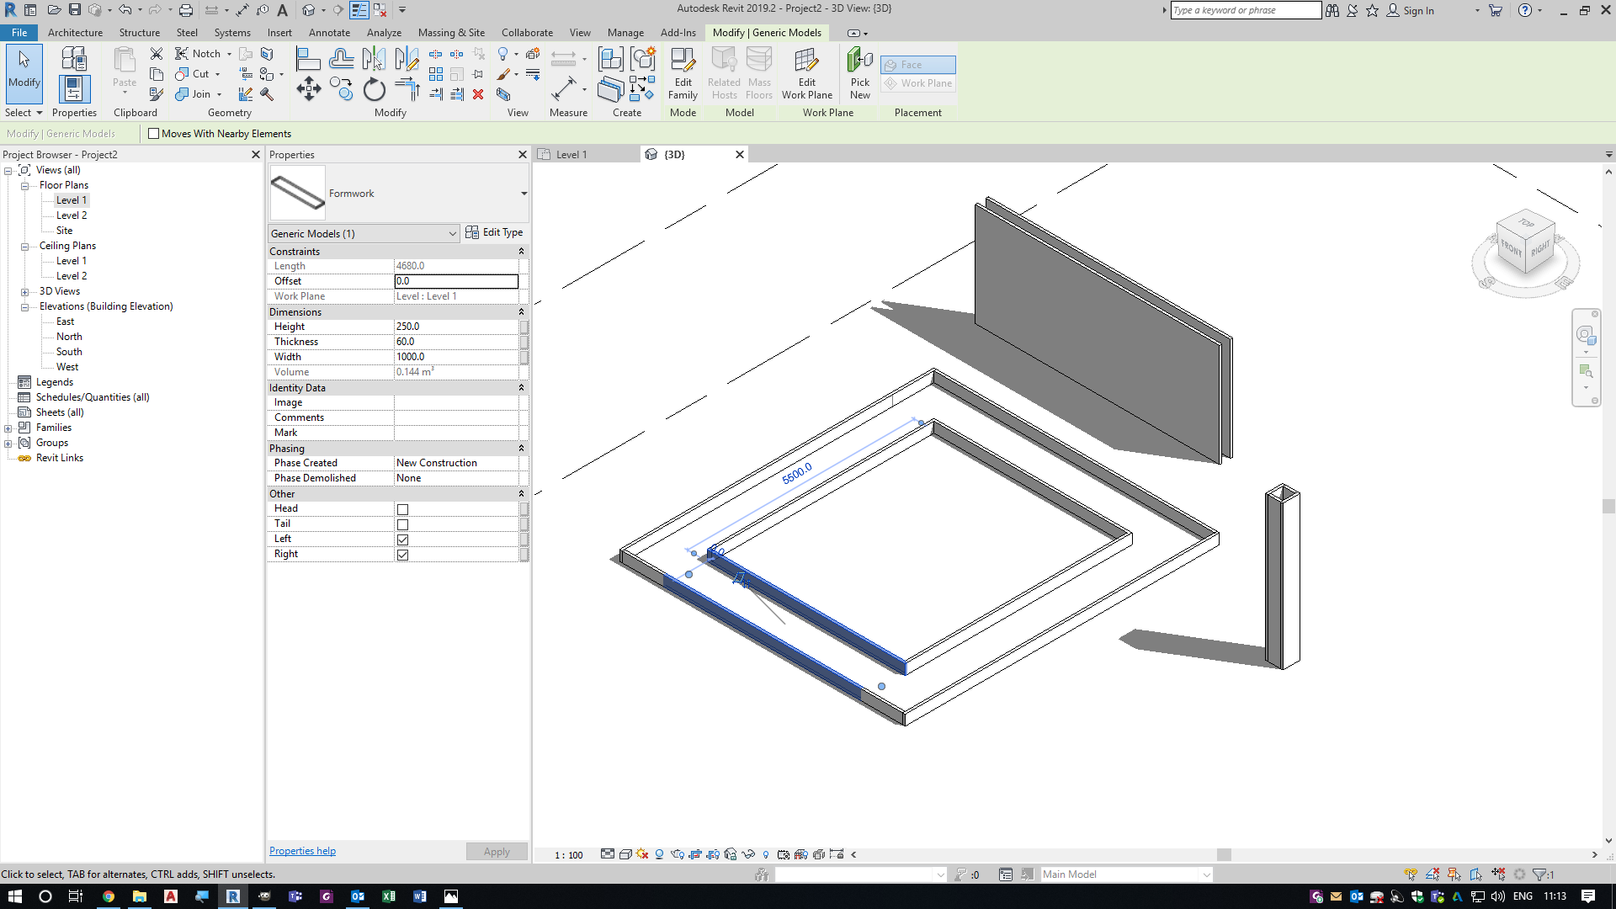Select the Copy tool icon
This screenshot has width=1616, height=909.
341,89
